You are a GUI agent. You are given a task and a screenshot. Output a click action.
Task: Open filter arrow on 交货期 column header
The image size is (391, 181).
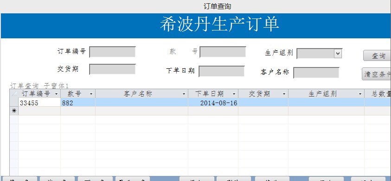click(x=284, y=94)
